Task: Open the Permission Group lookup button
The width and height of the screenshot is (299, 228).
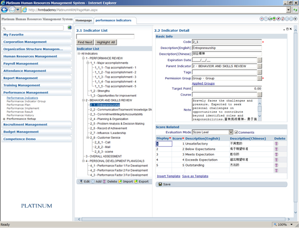Action: (259, 78)
